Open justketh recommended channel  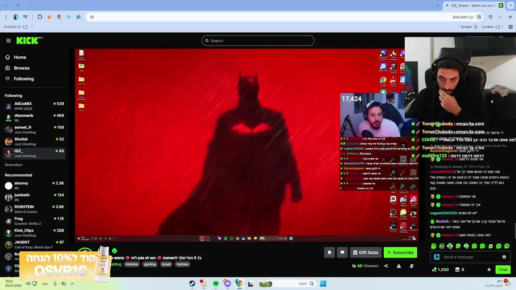[x=34, y=197]
